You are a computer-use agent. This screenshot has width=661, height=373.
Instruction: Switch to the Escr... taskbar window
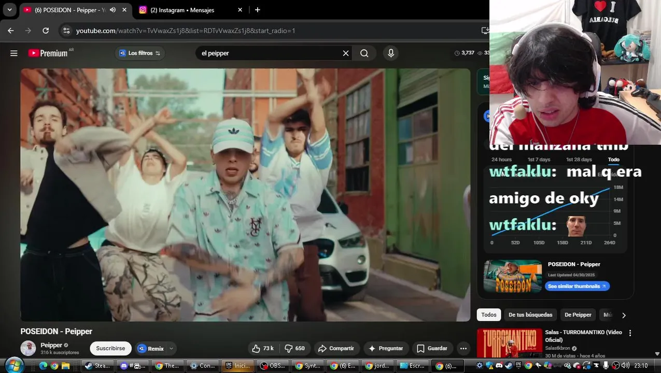tap(413, 366)
